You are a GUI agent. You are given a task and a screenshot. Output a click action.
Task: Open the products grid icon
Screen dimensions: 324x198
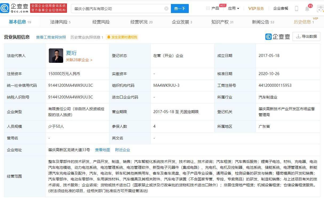[x=208, y=8]
